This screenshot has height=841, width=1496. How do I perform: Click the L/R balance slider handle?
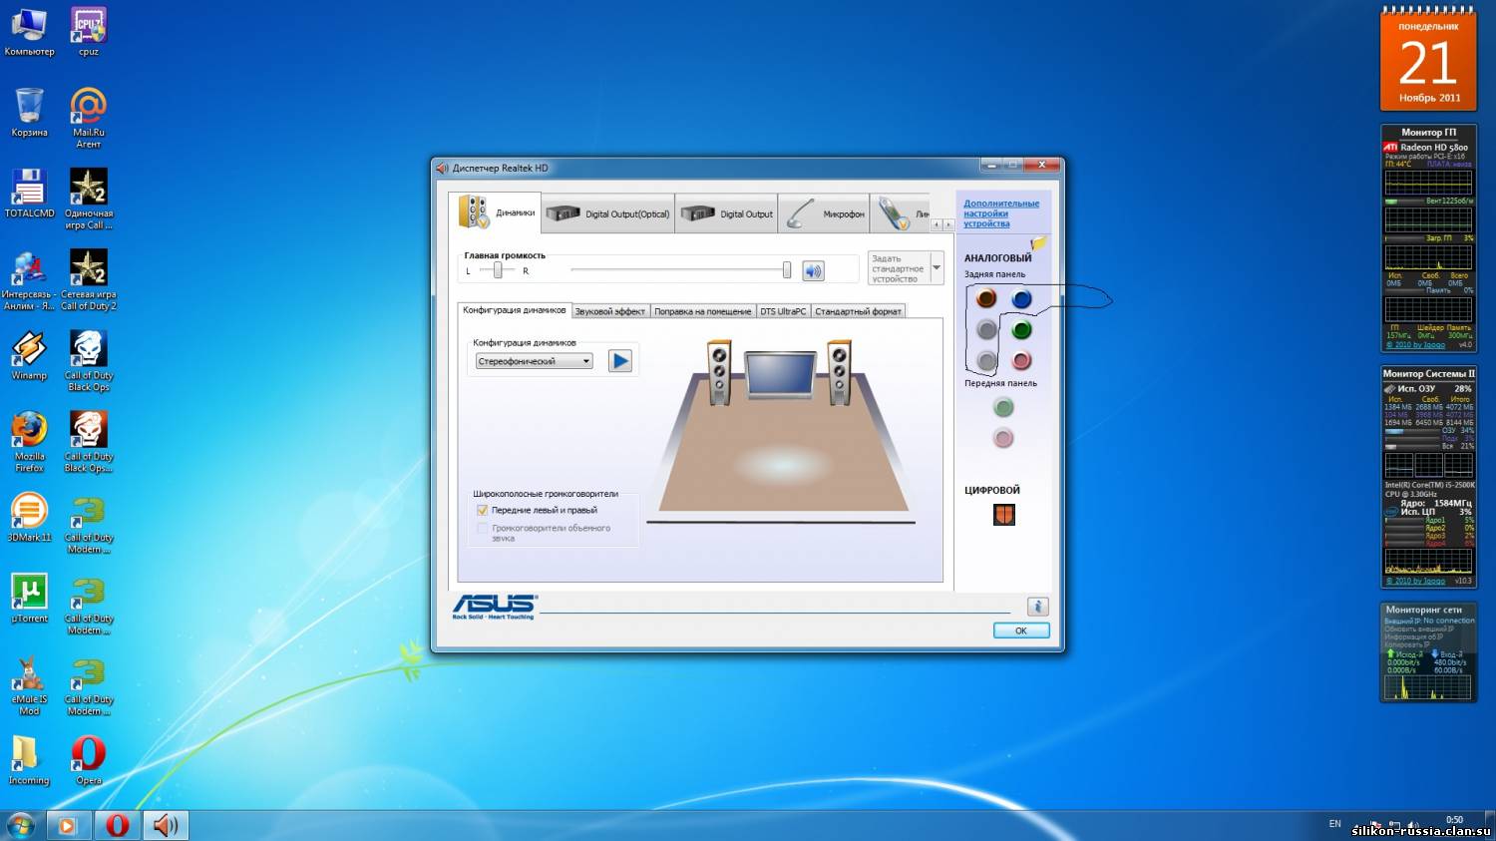click(498, 270)
